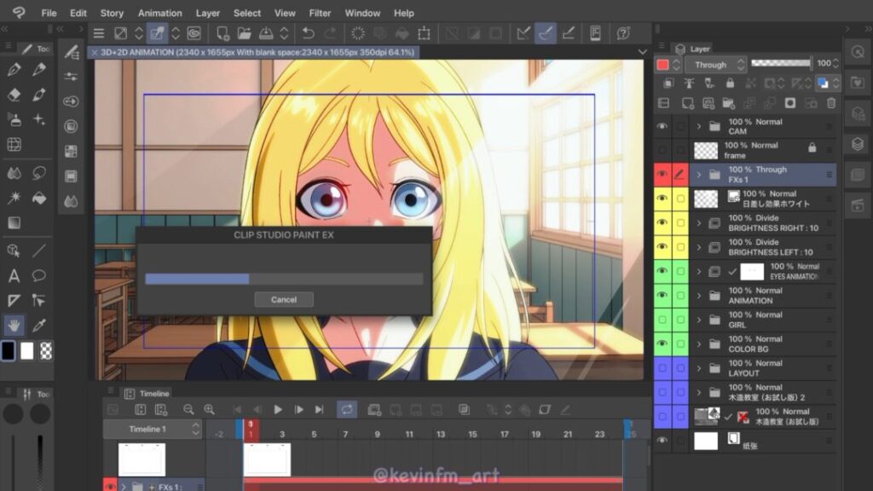Cancel the progress dialog
Viewport: 873px width, 491px height.
coord(284,299)
